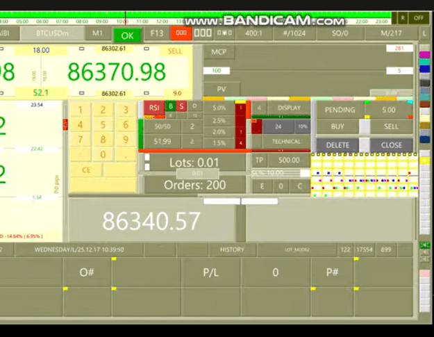Image resolution: width=434 pixels, height=337 pixels.
Task: Click the green OK button
Action: pyautogui.click(x=127, y=35)
